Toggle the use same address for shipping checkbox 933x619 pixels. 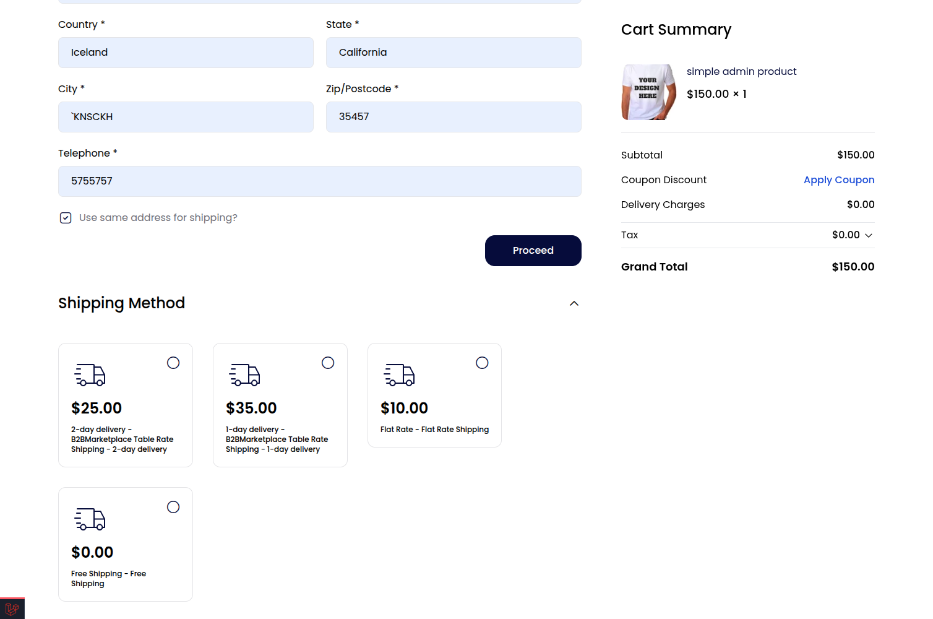pyautogui.click(x=66, y=217)
